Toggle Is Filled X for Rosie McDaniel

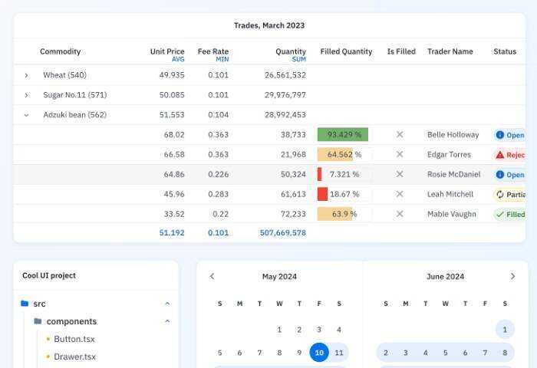coord(400,175)
